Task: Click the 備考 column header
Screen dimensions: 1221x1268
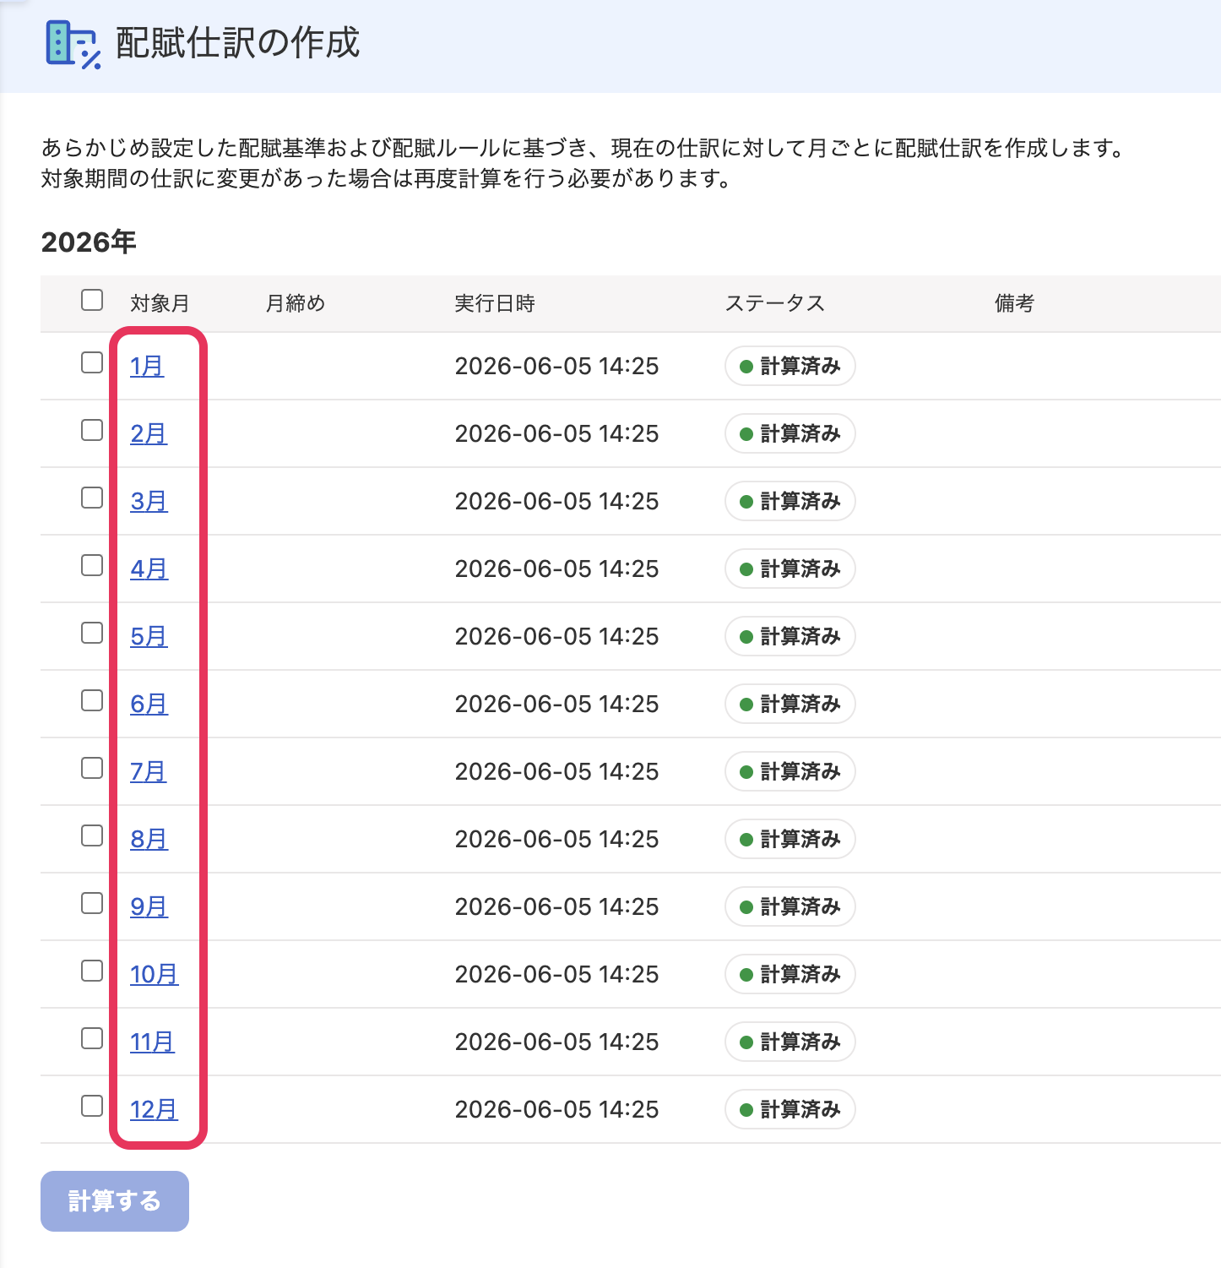Action: point(1014,303)
